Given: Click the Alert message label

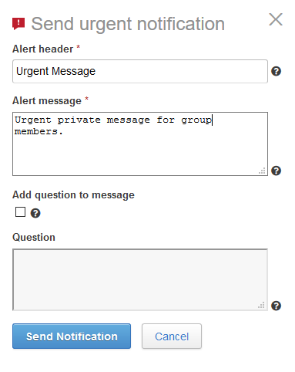Looking at the screenshot, I should (47, 101).
